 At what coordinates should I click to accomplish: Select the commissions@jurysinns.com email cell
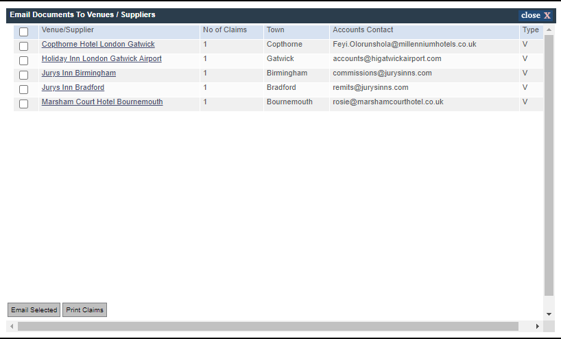(x=425, y=75)
